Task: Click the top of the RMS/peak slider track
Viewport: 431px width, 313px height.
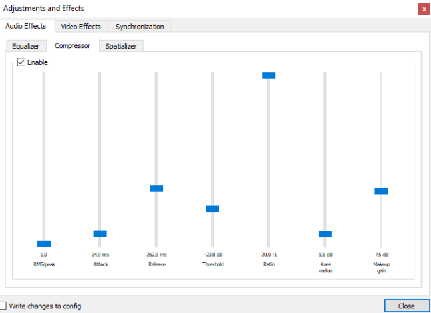Action: [44, 76]
